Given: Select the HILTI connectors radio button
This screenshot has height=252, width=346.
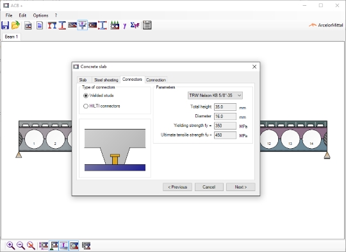Looking at the screenshot, I should pyautogui.click(x=86, y=106).
